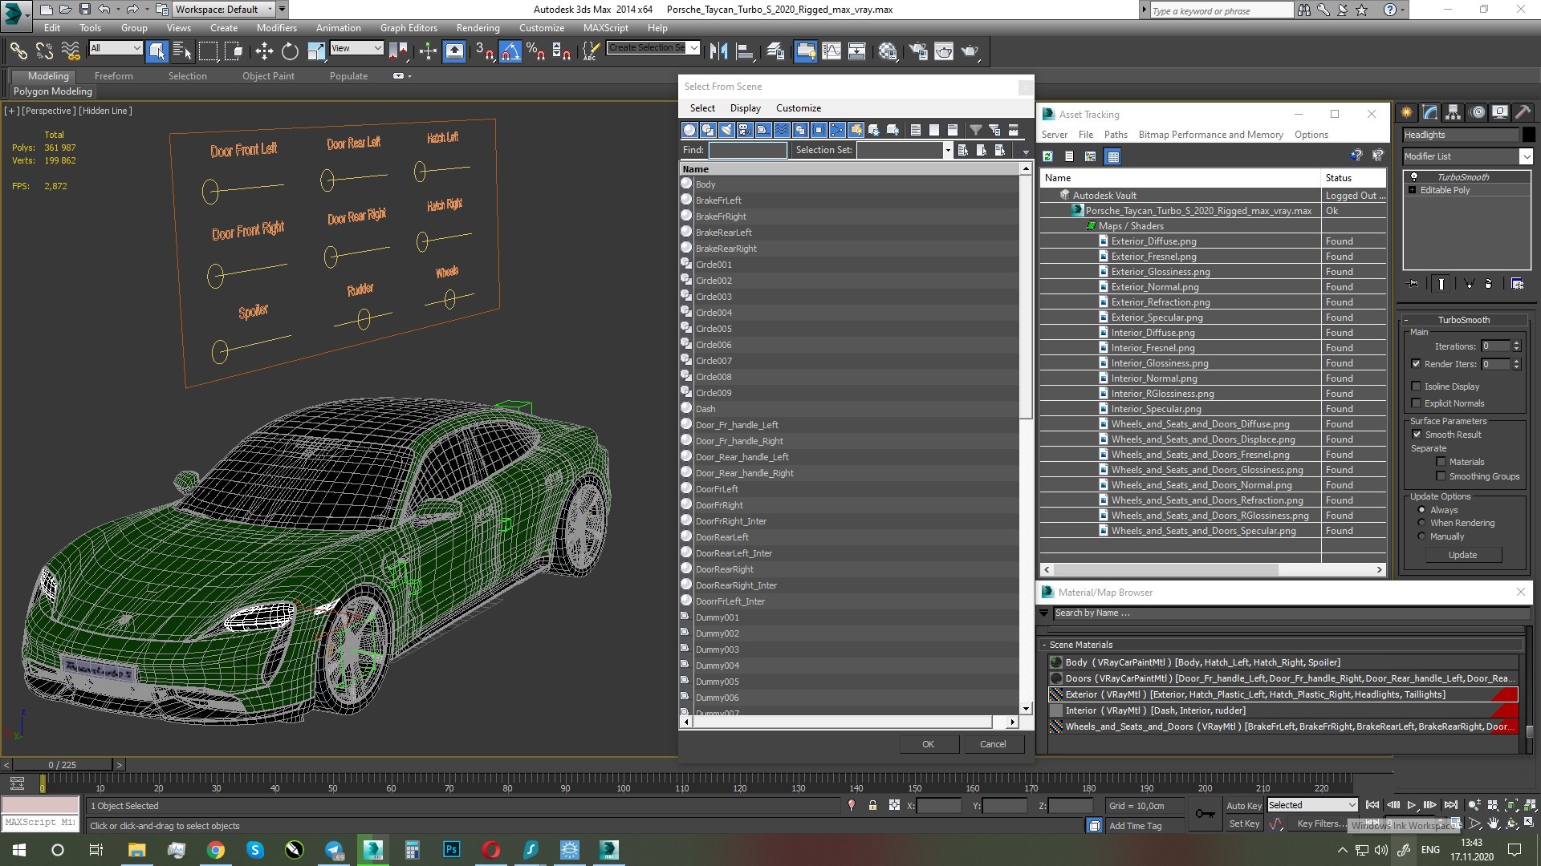Viewport: 1541px width, 866px height.
Task: Open key mode Selected dropdown
Action: 1311,805
